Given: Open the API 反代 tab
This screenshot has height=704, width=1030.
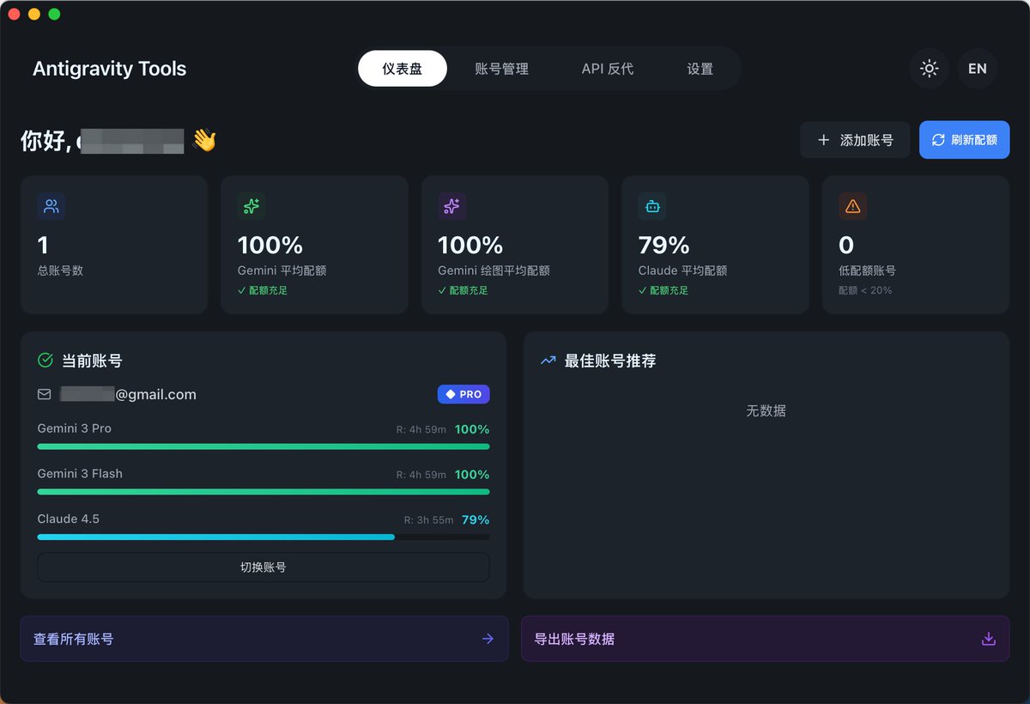Looking at the screenshot, I should (608, 69).
